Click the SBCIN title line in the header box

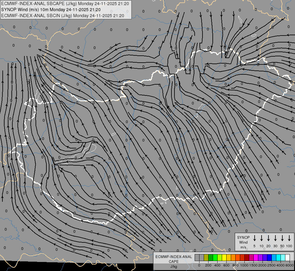tap(63, 16)
